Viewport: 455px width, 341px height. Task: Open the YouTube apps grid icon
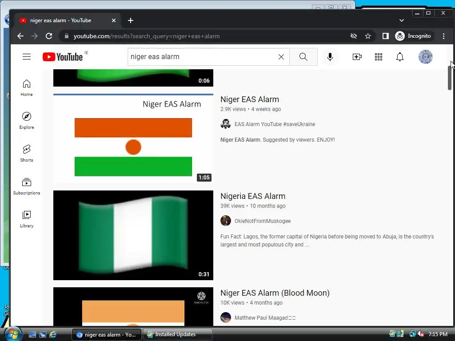coord(379,57)
